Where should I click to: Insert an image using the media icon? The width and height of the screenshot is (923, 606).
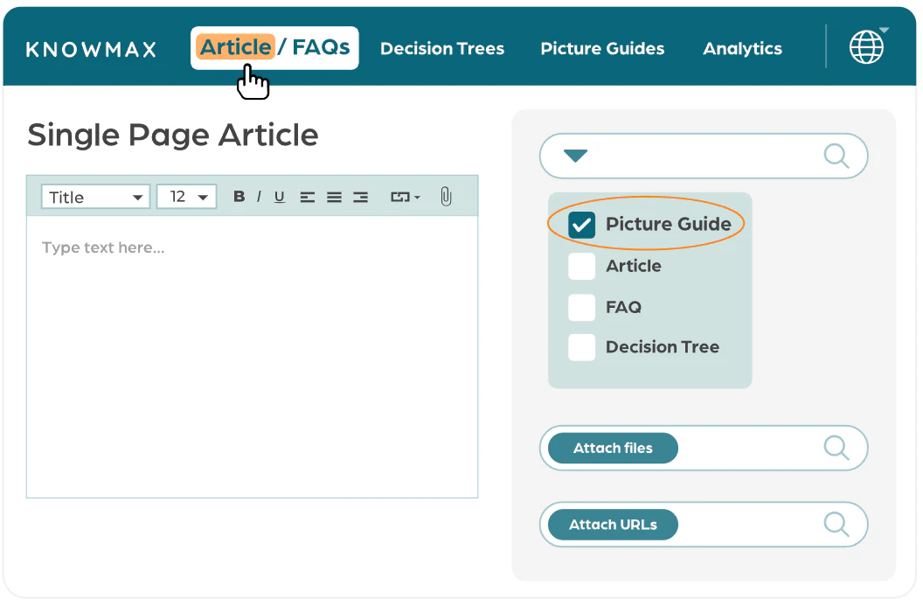pyautogui.click(x=402, y=197)
